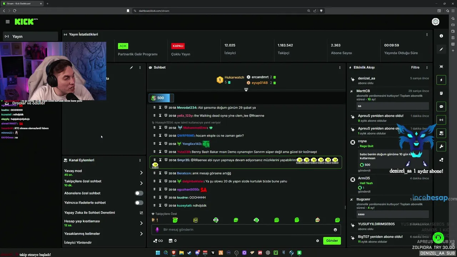The width and height of the screenshot is (457, 257).
Task: Click İzleyici Yönlendir in channel actions
Action: tap(78, 242)
